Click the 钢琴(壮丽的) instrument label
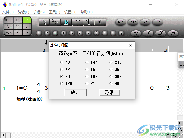 [29, 99]
